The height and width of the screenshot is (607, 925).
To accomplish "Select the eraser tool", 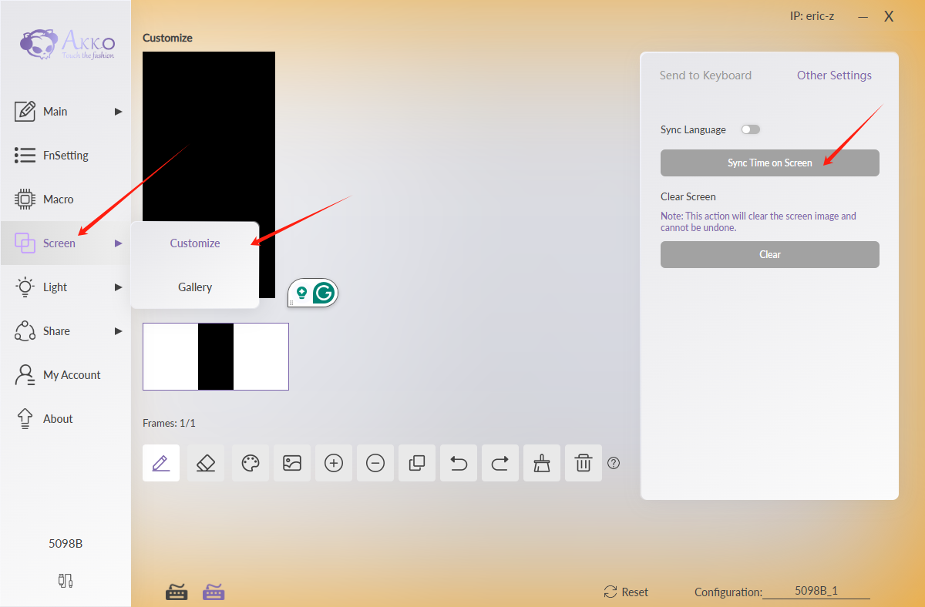I will point(206,463).
